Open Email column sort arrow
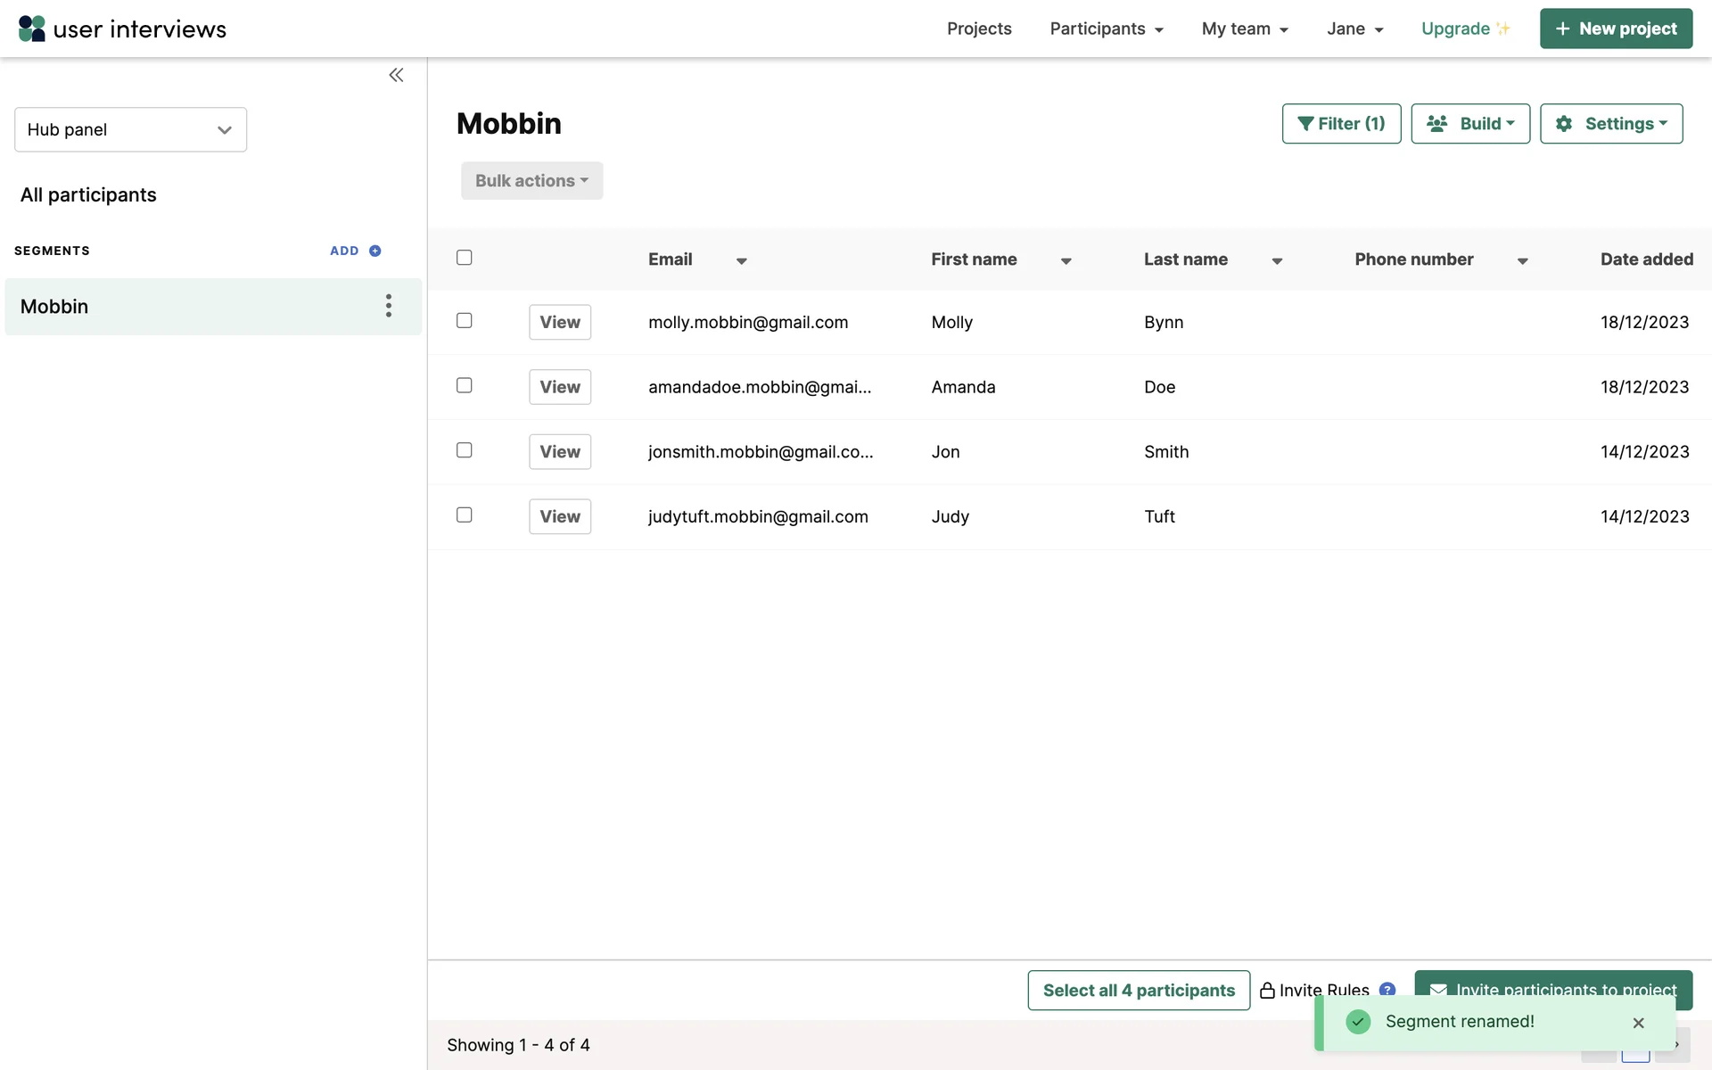The height and width of the screenshot is (1070, 1712). 741,261
